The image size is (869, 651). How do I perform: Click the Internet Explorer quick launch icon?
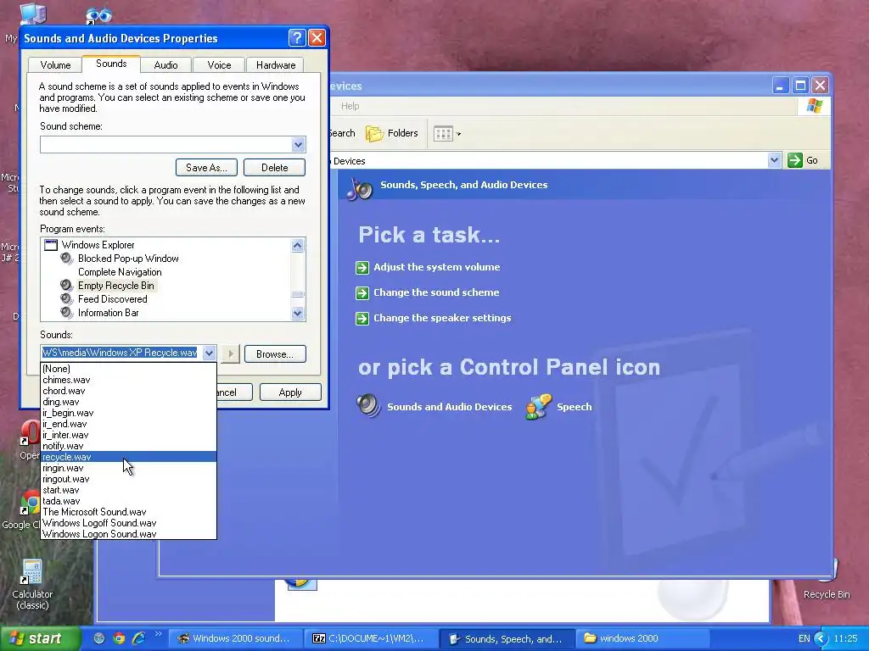138,638
